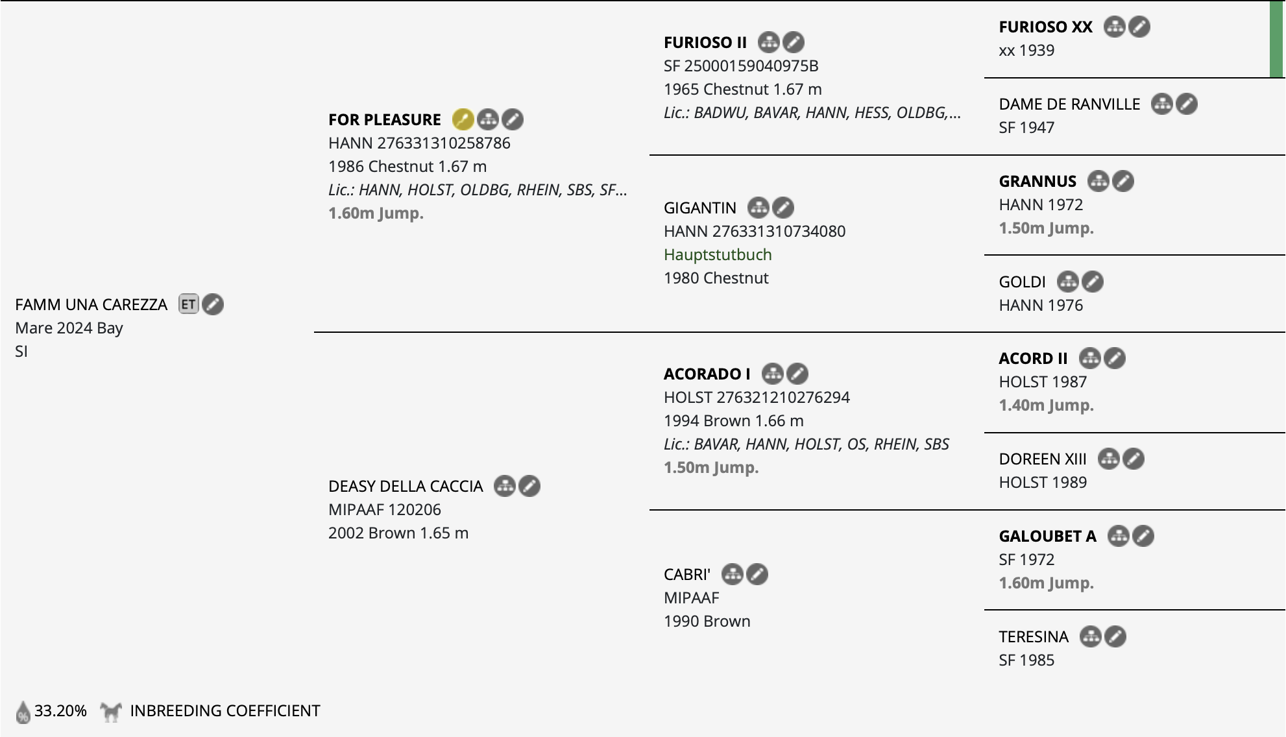Open pedigree tree icon for GIGANTIN

click(x=758, y=208)
